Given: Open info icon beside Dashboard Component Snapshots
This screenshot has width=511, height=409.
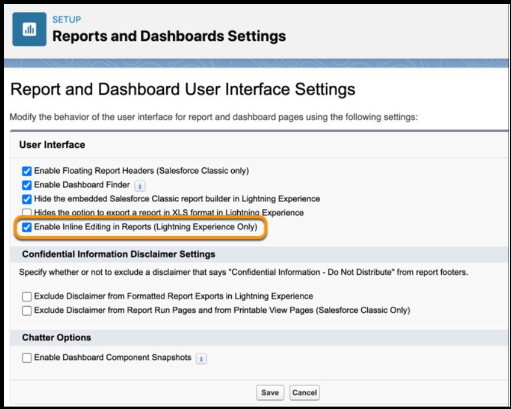Looking at the screenshot, I should point(201,358).
